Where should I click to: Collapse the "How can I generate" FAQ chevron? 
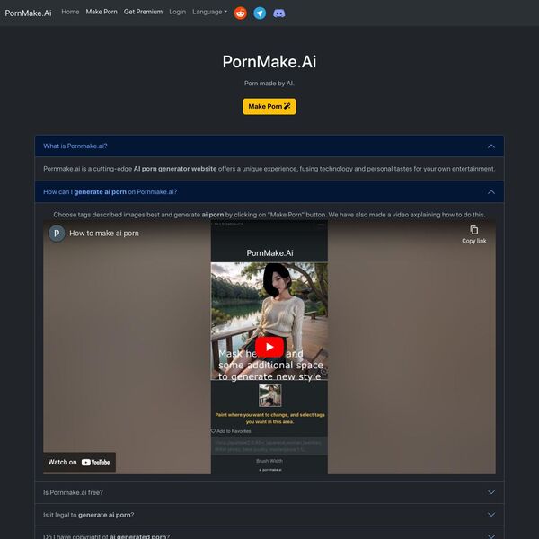point(490,191)
